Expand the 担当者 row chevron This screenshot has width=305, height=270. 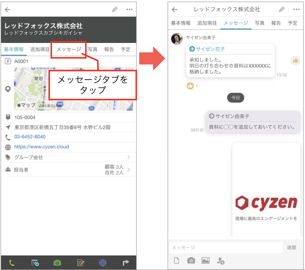[129, 170]
